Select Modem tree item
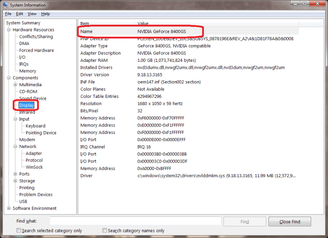Viewport: 328px width, 238px height. 27,140
